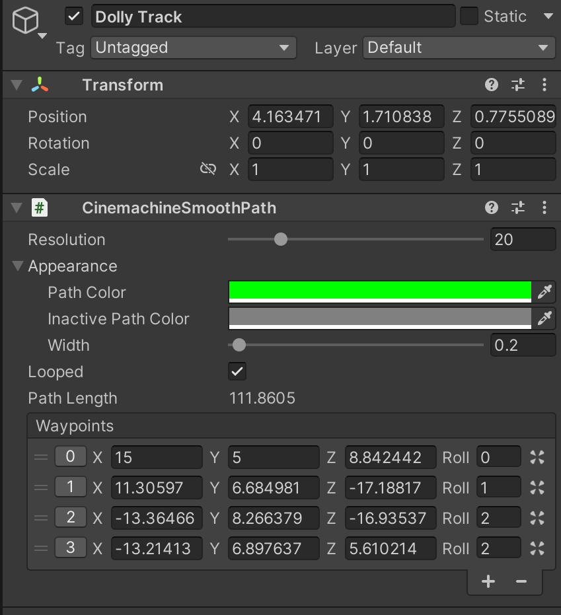Click the CinemachineSmoothPath script icon
561x615 pixels.
coord(40,207)
